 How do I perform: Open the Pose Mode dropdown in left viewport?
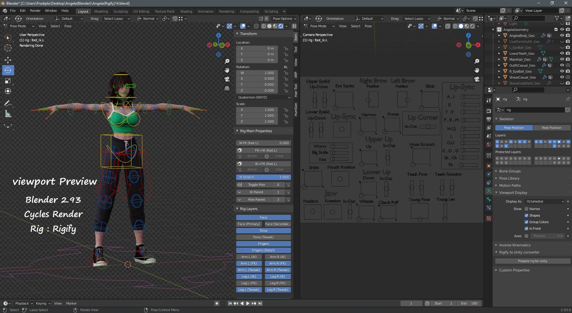[x=19, y=26]
